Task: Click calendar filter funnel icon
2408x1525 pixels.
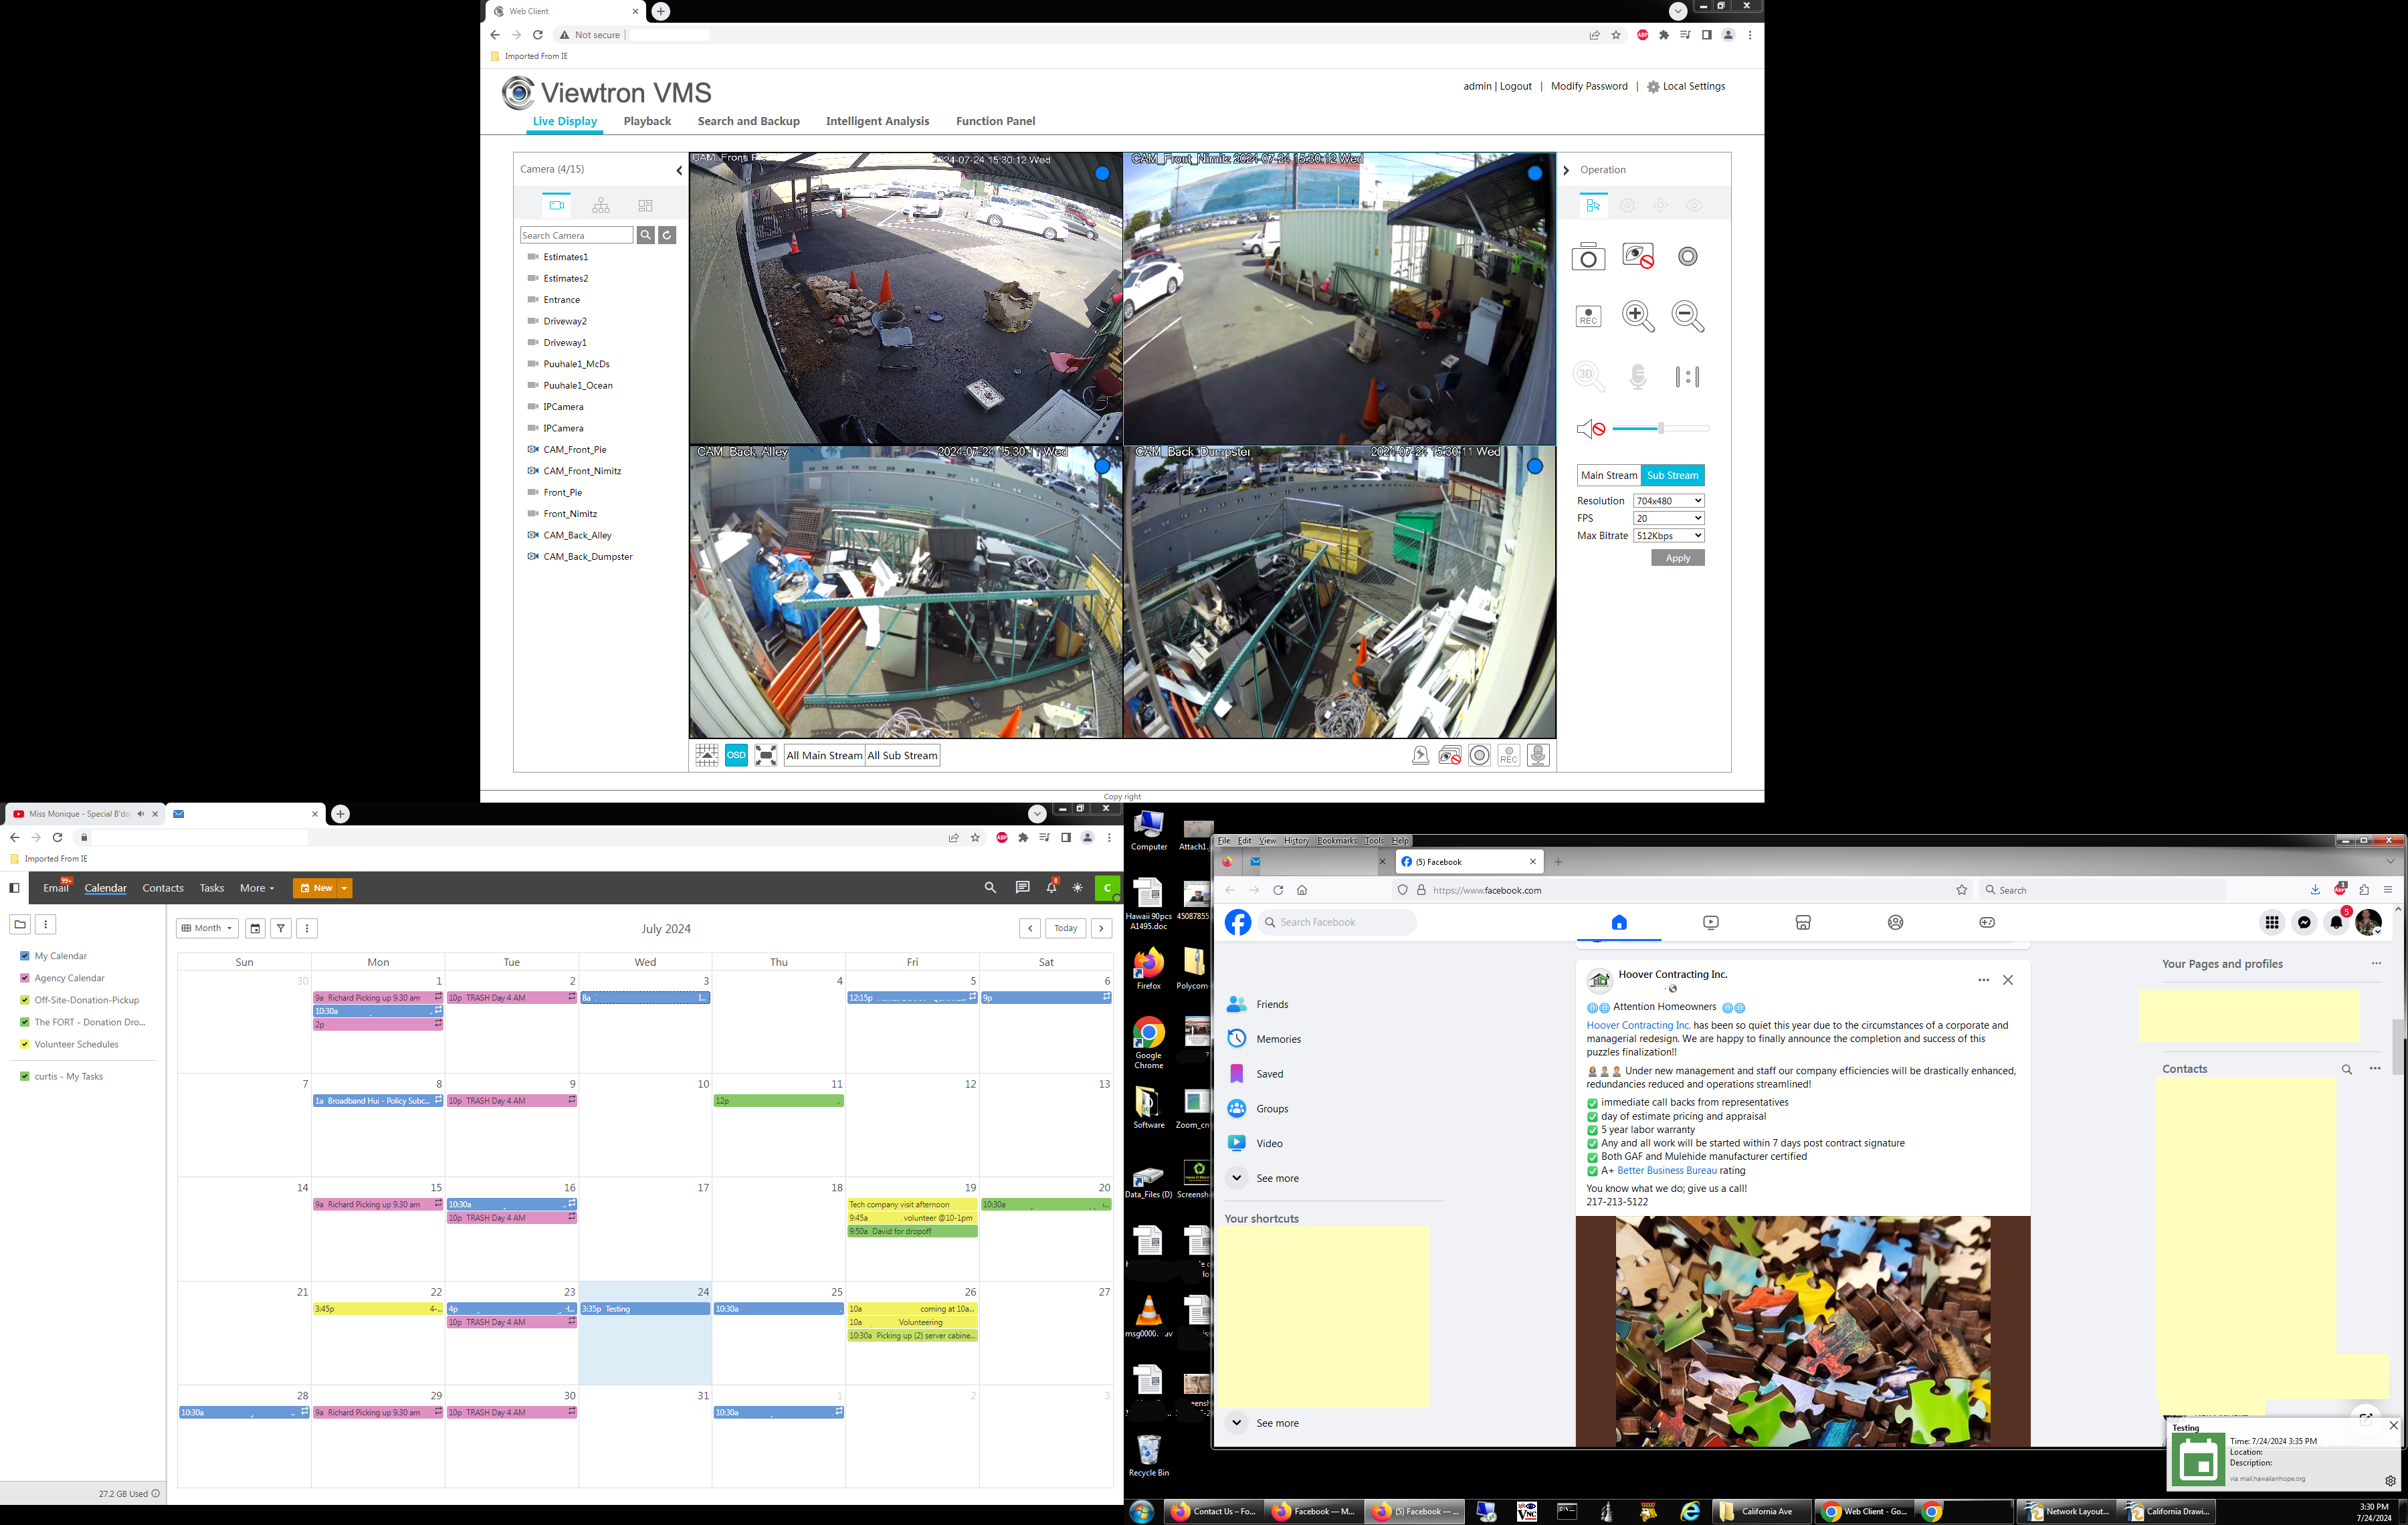Action: (x=281, y=928)
